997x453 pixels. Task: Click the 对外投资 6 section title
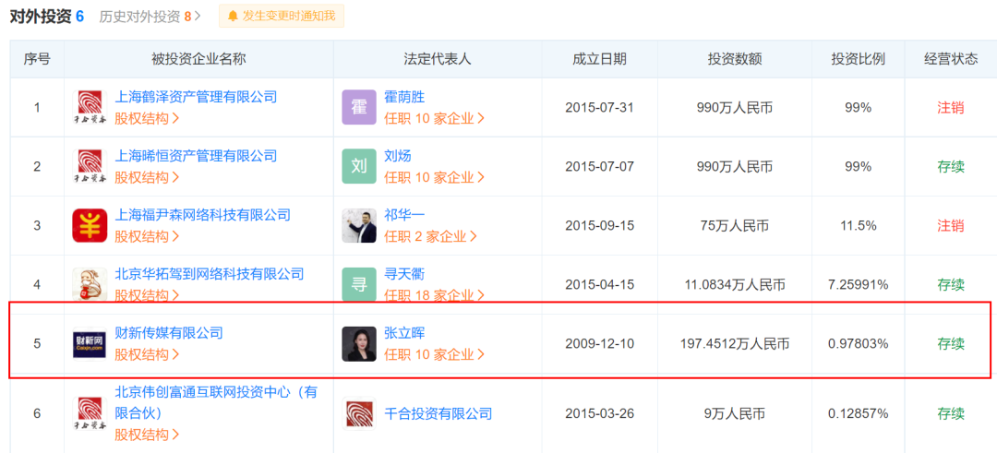coord(46,17)
